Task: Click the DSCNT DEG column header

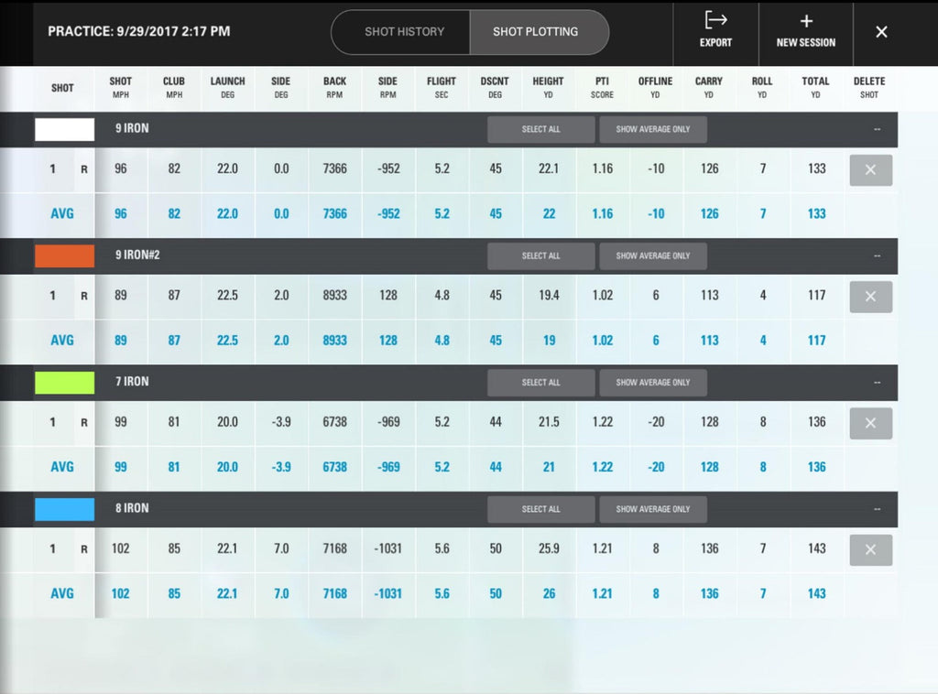Action: coord(495,87)
